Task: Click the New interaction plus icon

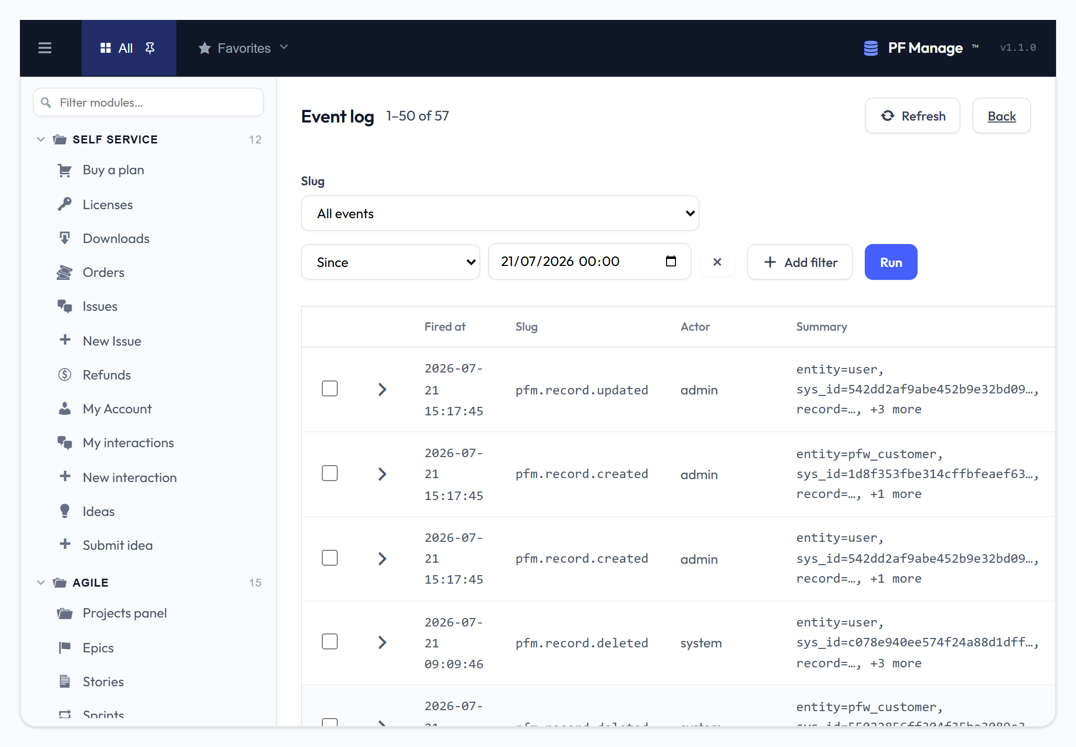Action: 65,477
